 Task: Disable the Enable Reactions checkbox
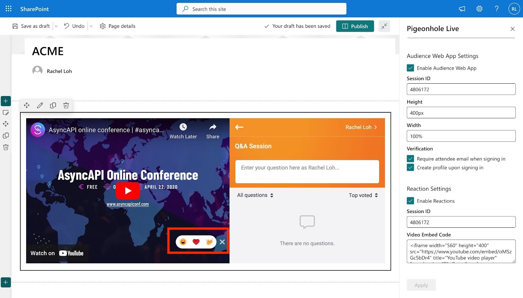pyautogui.click(x=410, y=201)
